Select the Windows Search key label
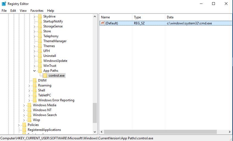Viewport: 233px width, 141px height. coord(45,115)
